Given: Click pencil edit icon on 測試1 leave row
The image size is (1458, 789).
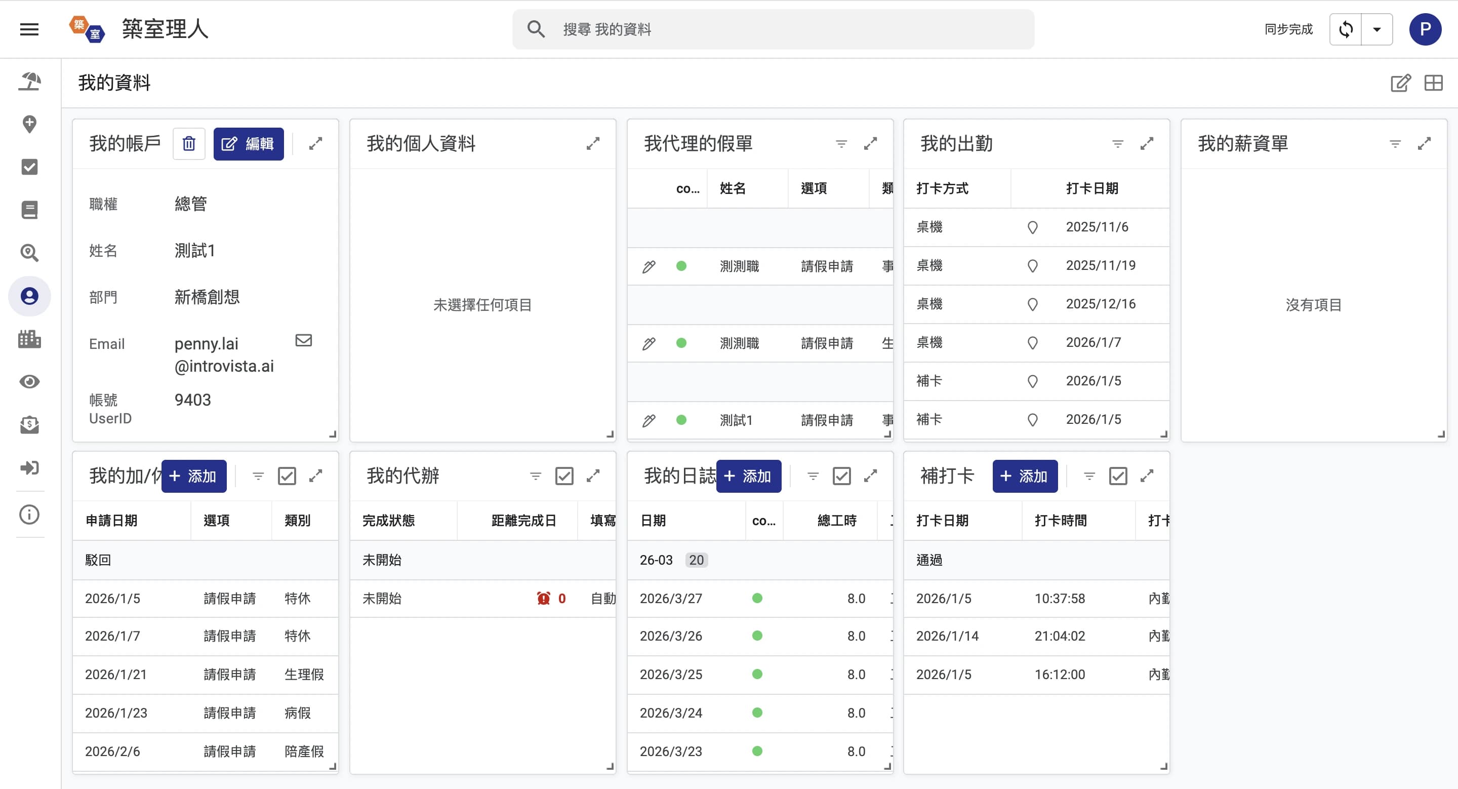Looking at the screenshot, I should [x=649, y=420].
